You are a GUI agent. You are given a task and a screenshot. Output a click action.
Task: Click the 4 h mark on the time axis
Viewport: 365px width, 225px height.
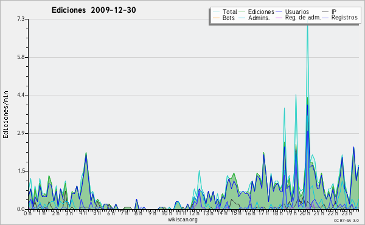click(83, 213)
